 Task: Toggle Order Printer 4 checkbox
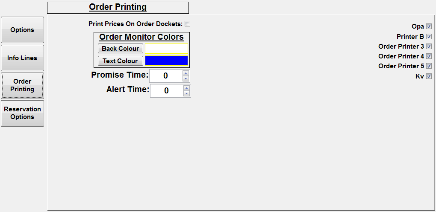point(429,56)
